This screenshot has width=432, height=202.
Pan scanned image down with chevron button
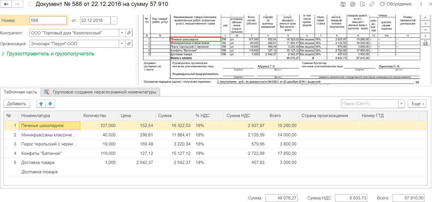[425, 30]
